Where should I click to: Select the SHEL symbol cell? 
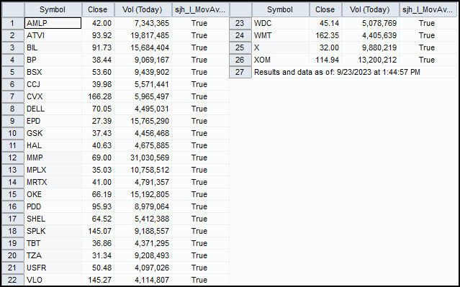click(x=53, y=219)
